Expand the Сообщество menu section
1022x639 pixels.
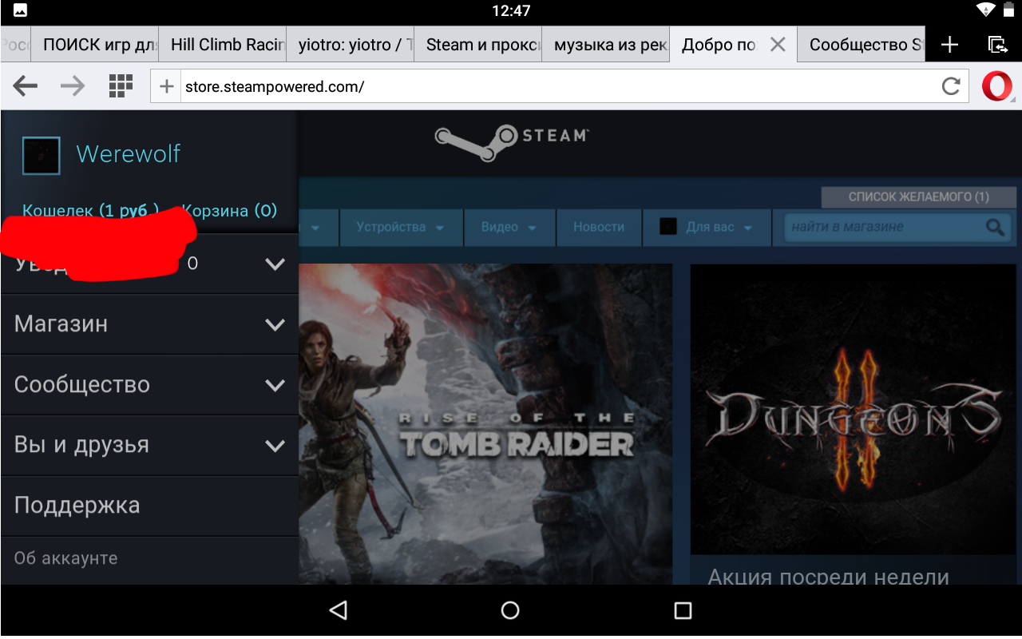pyautogui.click(x=150, y=385)
